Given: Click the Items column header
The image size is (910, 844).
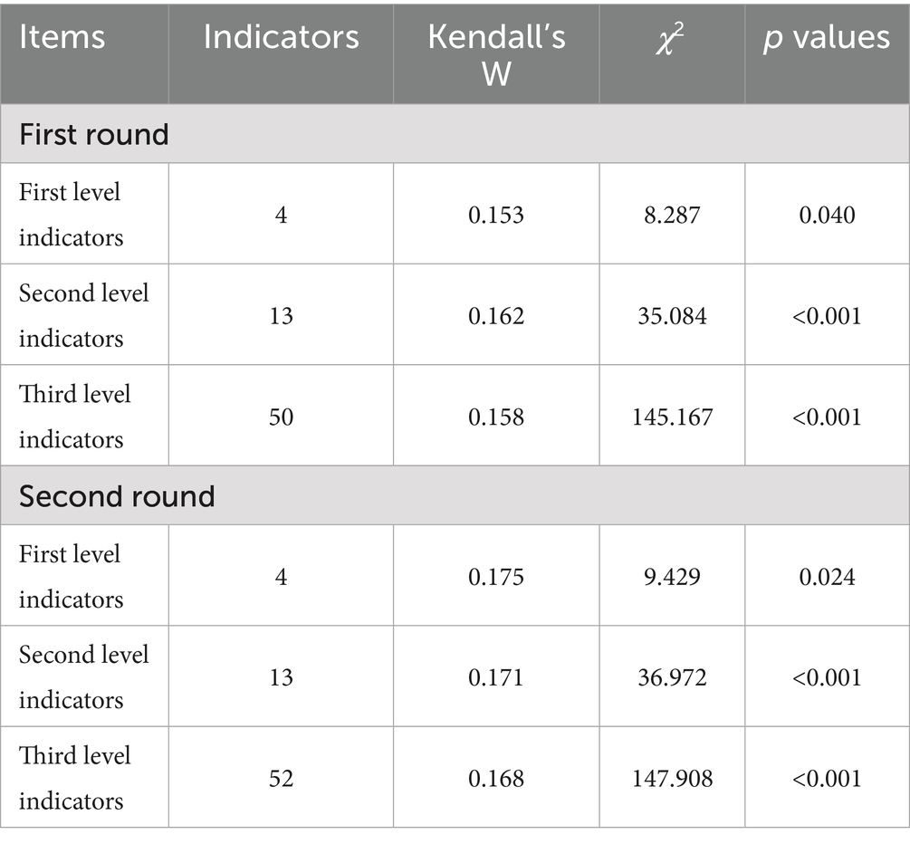Looking at the screenshot, I should 62,37.
